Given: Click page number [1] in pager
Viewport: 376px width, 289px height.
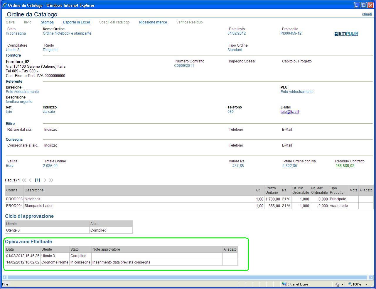Looking at the screenshot, I should pyautogui.click(x=38, y=180).
